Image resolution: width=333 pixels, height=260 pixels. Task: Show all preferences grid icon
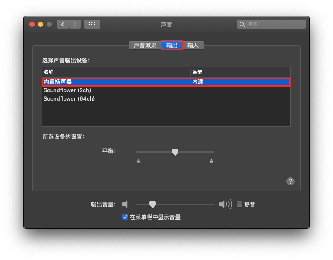point(92,24)
